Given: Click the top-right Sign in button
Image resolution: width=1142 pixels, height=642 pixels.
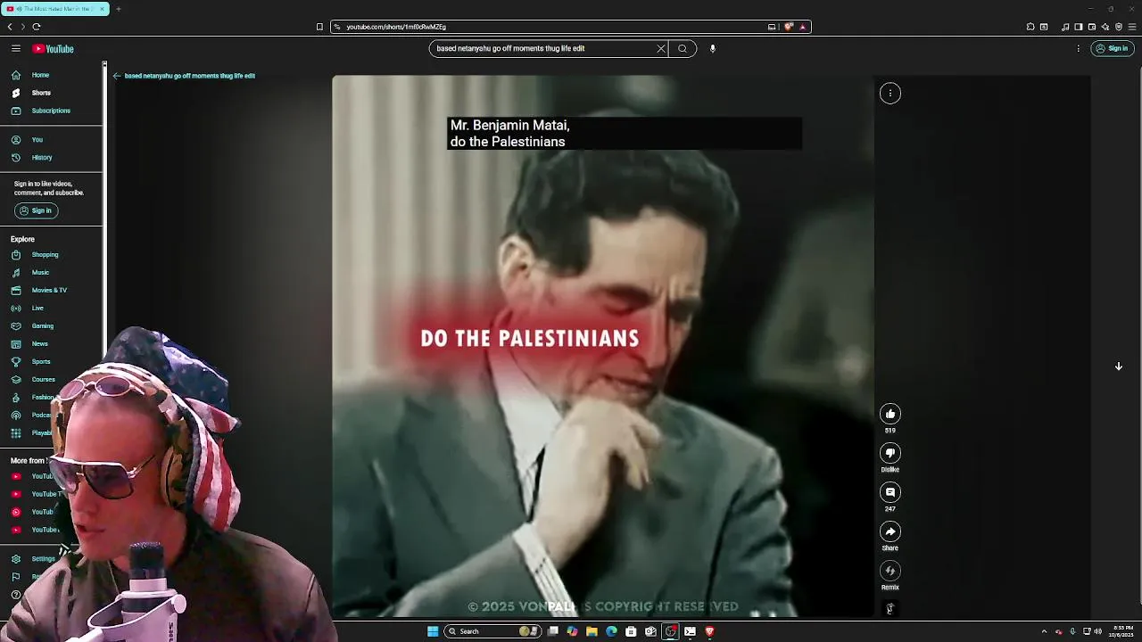Looking at the screenshot, I should [x=1113, y=48].
